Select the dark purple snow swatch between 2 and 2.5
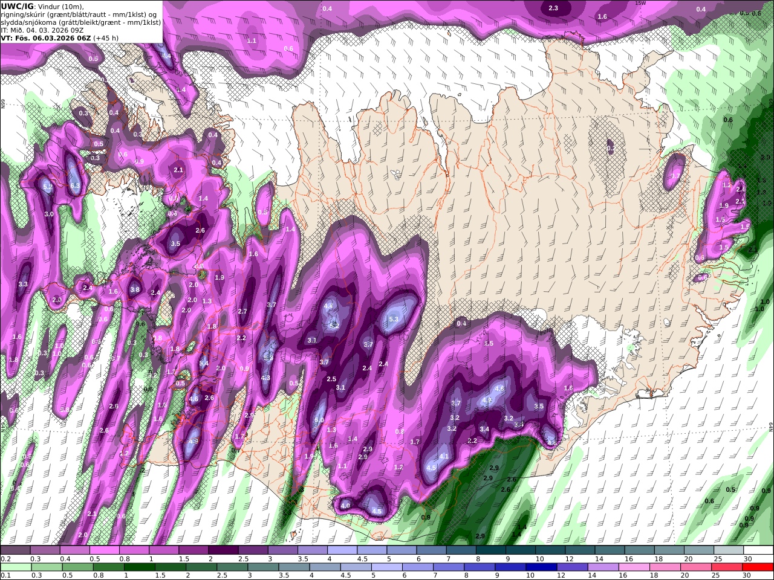The height and width of the screenshot is (580, 774). pos(223,550)
